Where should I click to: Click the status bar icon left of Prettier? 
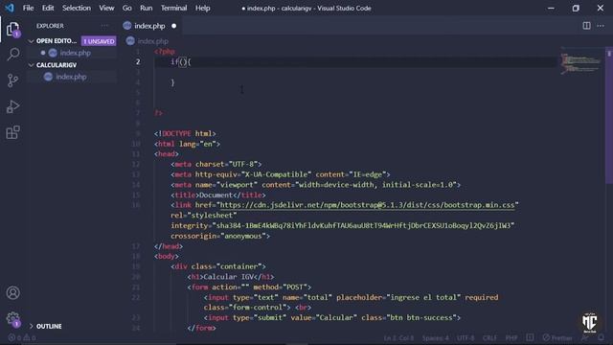point(530,337)
